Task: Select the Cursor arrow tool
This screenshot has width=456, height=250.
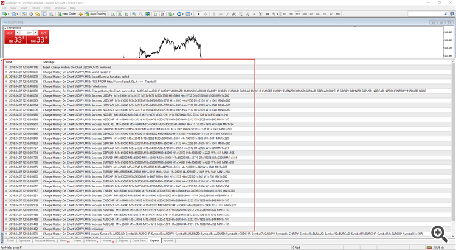Action: 199,14
